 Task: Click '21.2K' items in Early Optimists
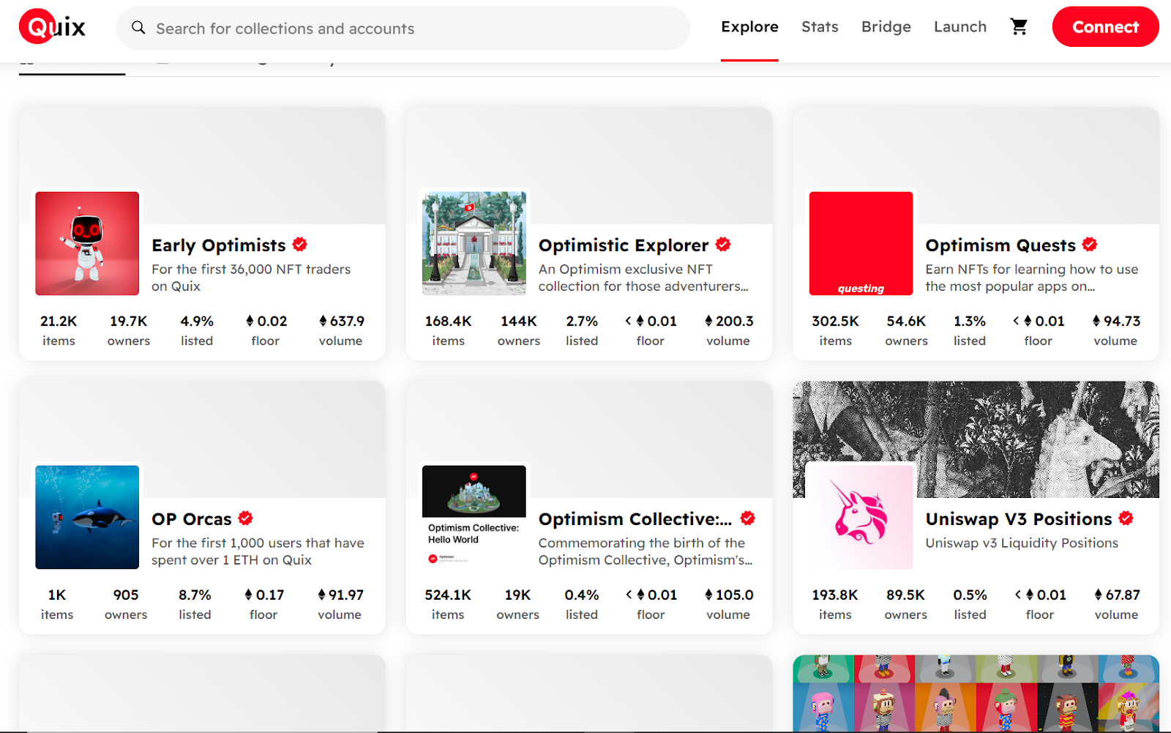(59, 321)
